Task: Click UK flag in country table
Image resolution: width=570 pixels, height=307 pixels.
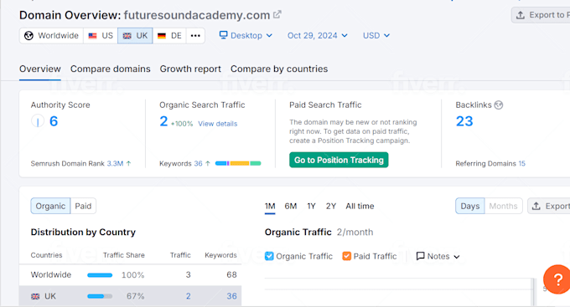Action: (35, 296)
